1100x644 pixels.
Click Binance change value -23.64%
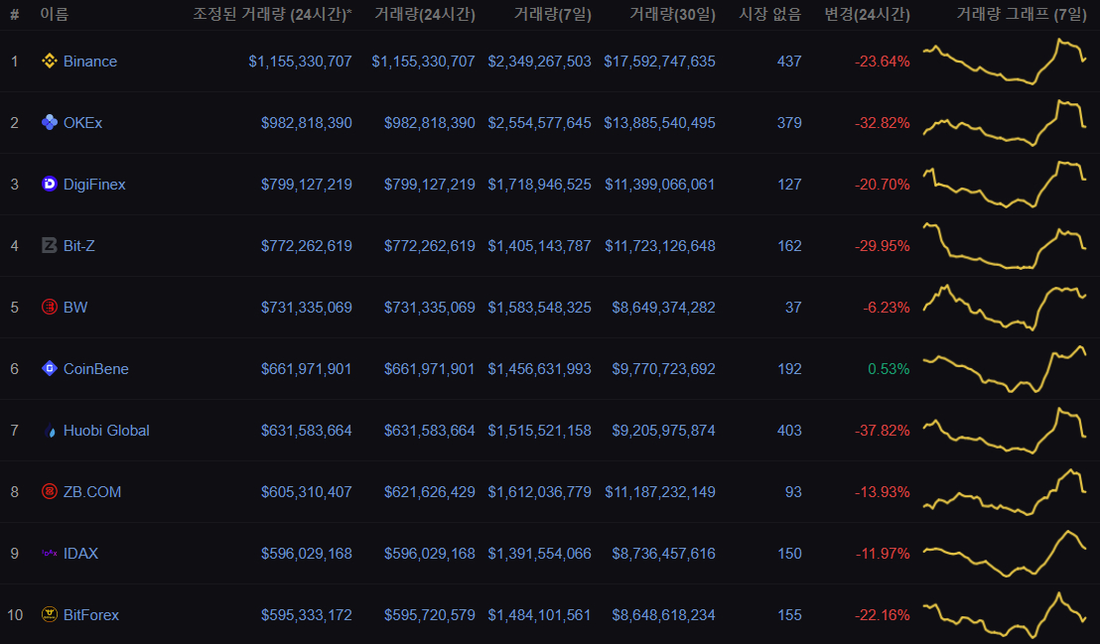click(x=883, y=62)
